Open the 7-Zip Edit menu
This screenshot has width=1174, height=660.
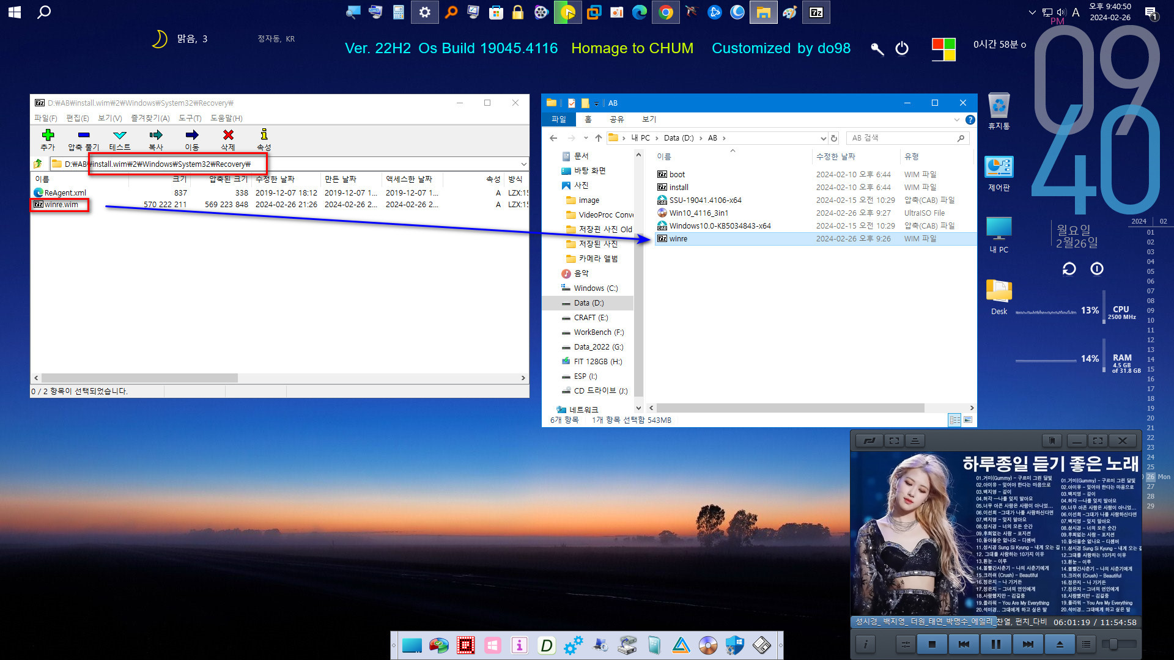(x=78, y=118)
